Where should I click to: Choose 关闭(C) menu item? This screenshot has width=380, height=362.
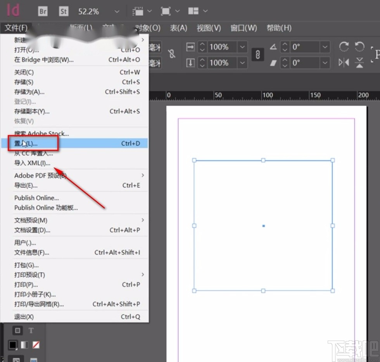point(74,72)
